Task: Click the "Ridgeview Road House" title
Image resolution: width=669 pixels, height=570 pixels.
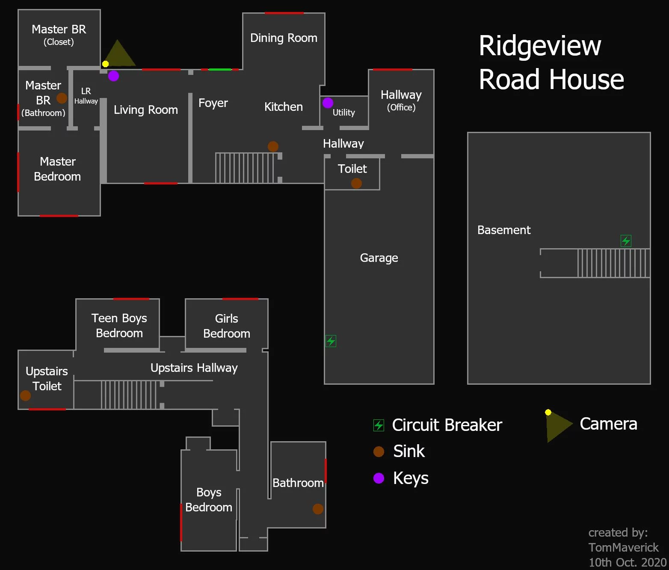Action: pyautogui.click(x=551, y=62)
